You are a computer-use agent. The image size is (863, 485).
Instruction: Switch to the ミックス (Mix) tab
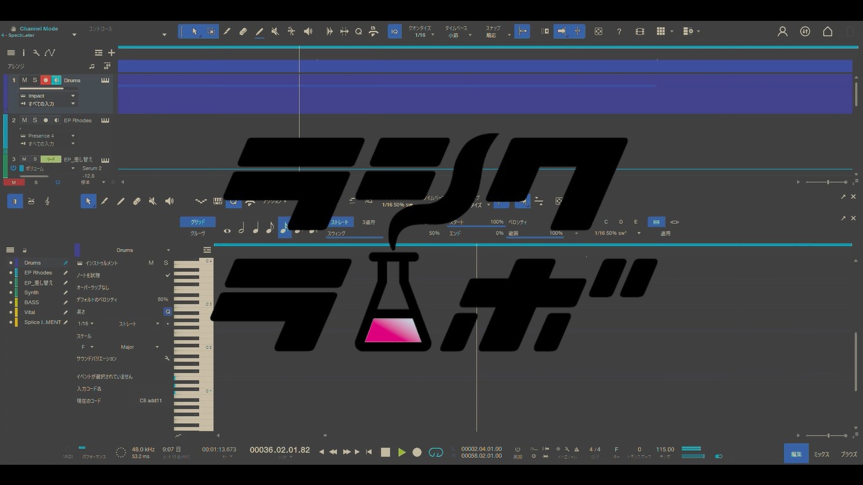(821, 454)
